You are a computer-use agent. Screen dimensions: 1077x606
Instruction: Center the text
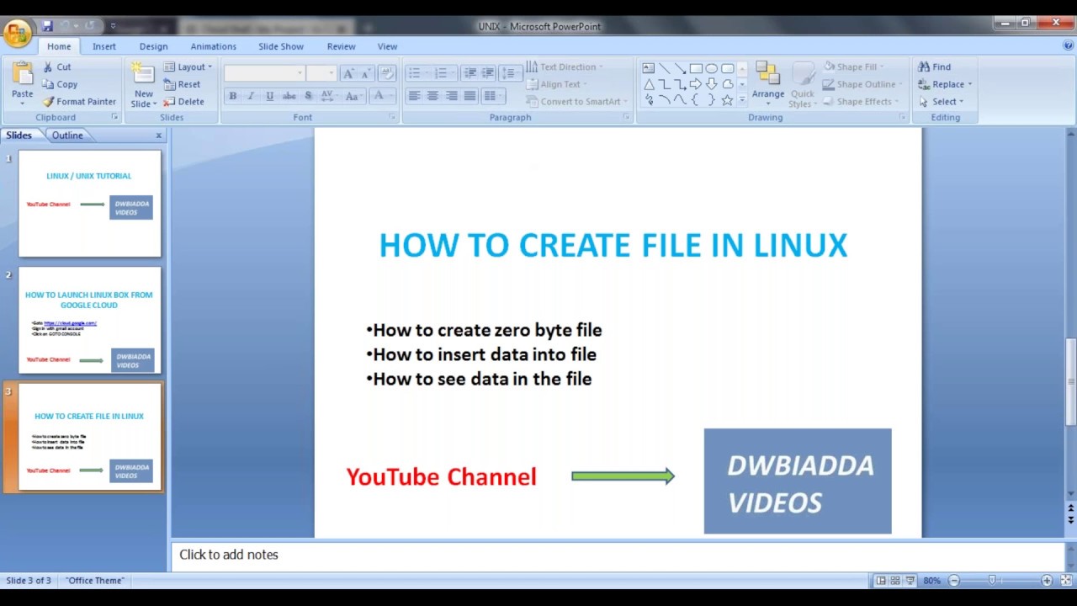pos(432,96)
